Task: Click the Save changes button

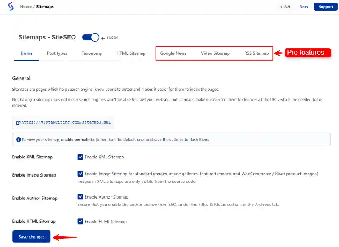Action: (x=31, y=237)
